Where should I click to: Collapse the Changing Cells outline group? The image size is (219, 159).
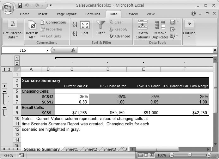[4, 91]
